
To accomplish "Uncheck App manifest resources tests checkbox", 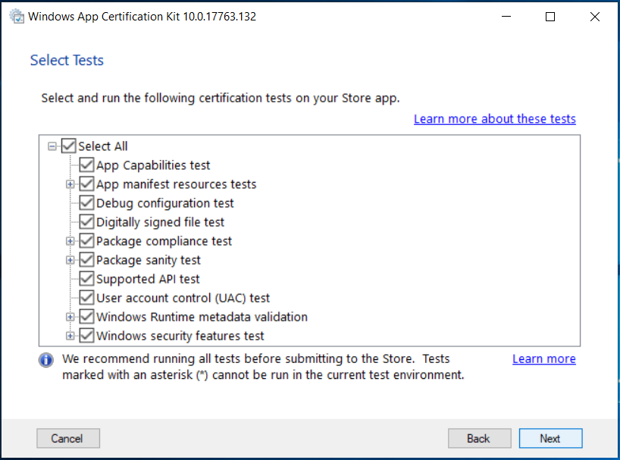I will tap(86, 183).
